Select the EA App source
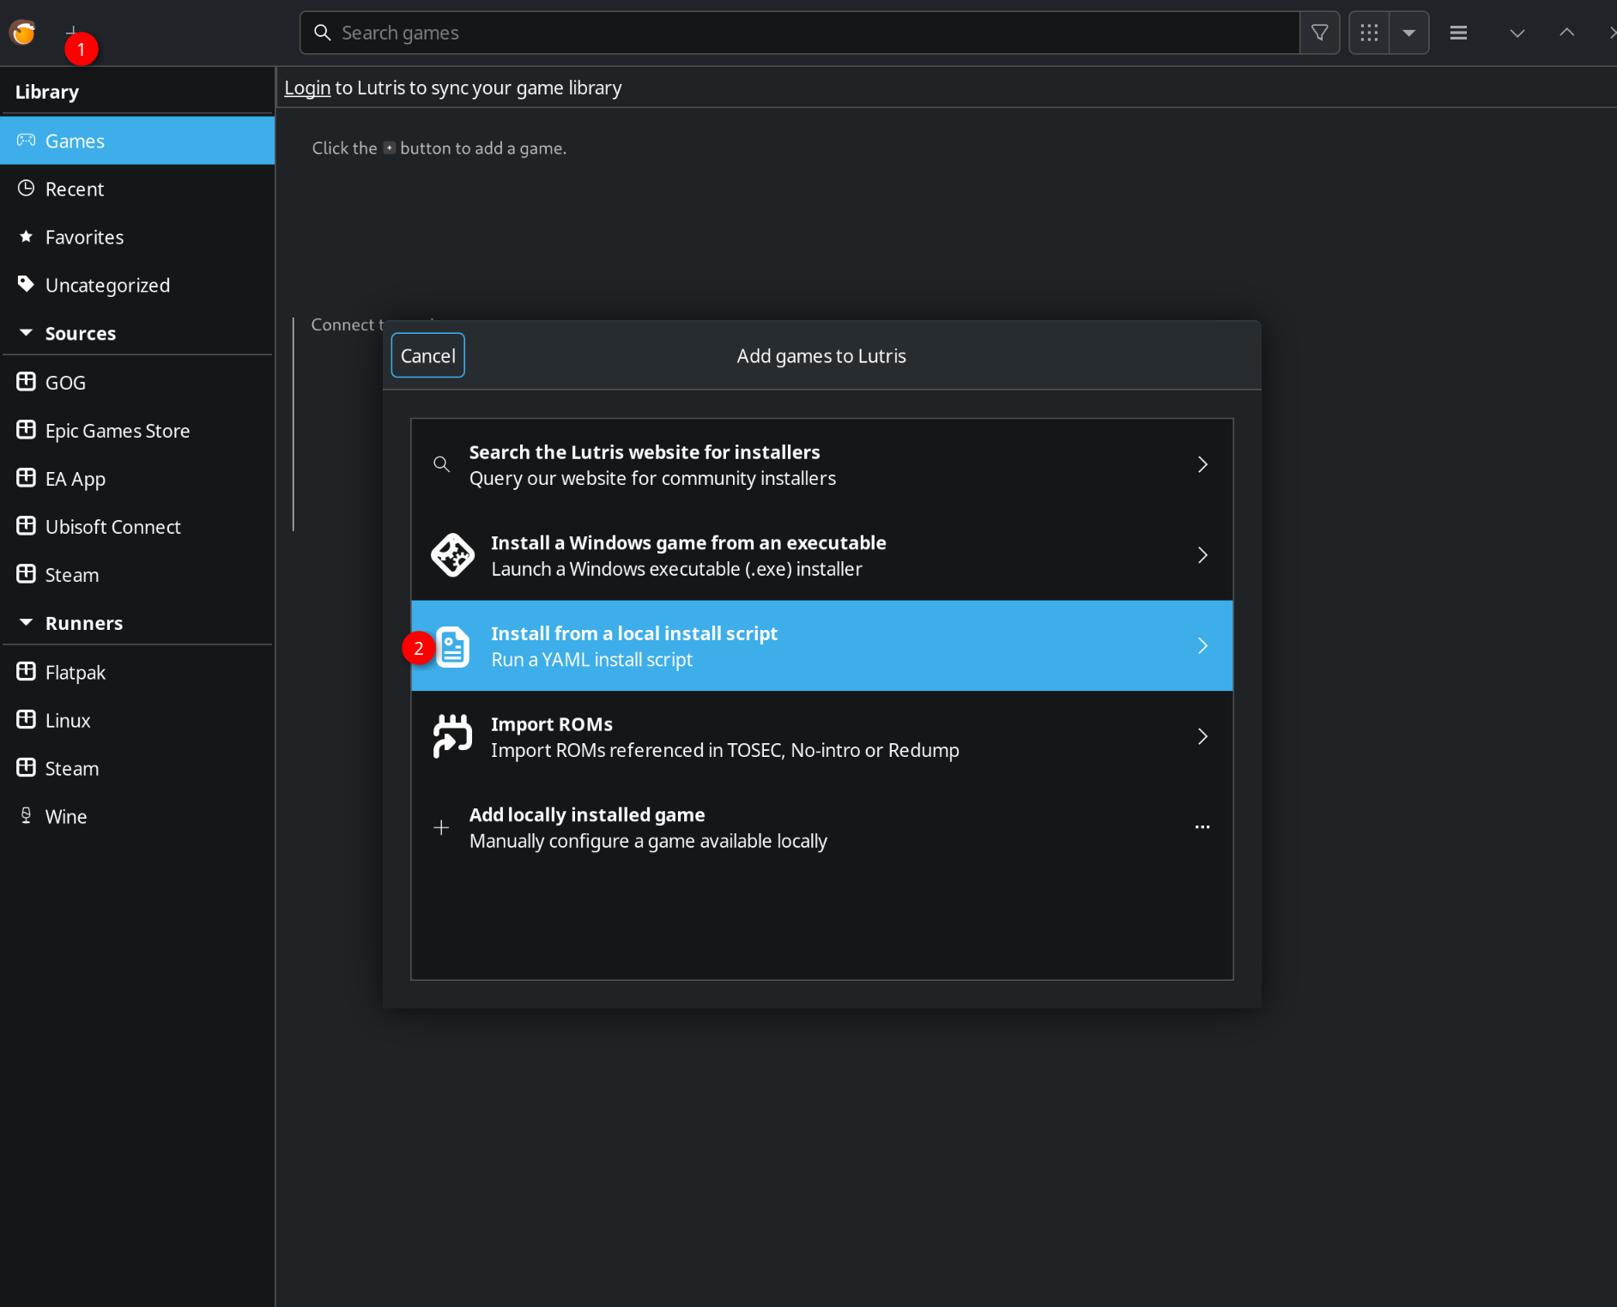Viewport: 1617px width, 1307px height. pos(137,479)
